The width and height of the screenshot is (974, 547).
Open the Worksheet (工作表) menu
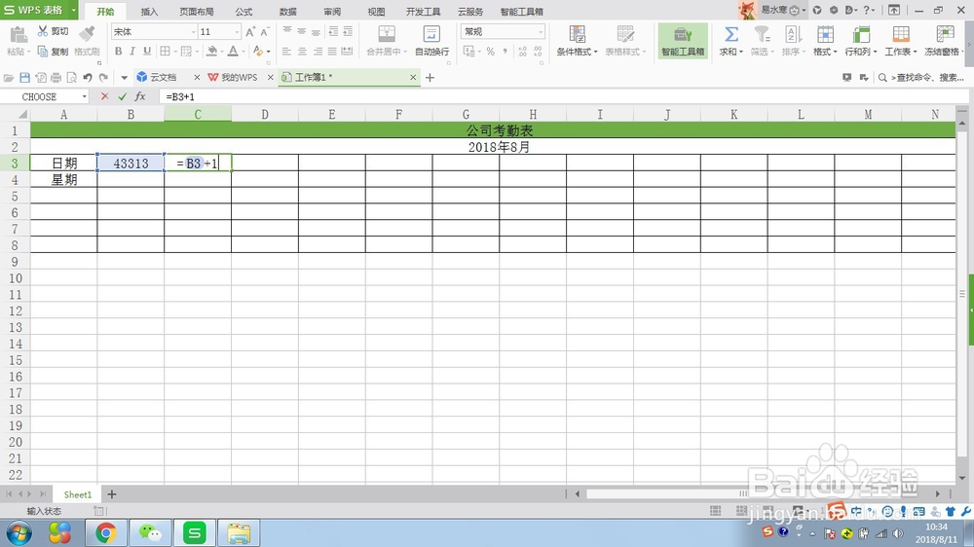(901, 41)
